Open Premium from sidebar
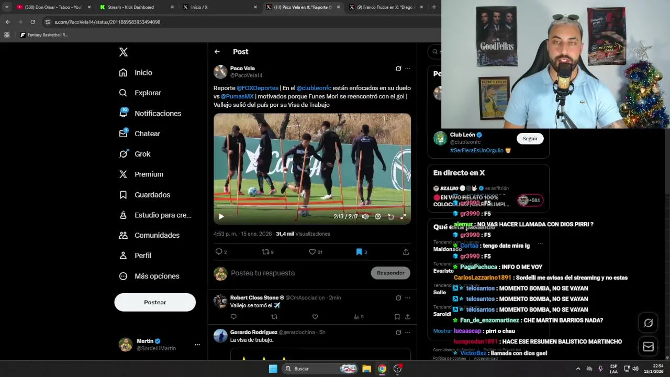The image size is (670, 377). coord(141,174)
